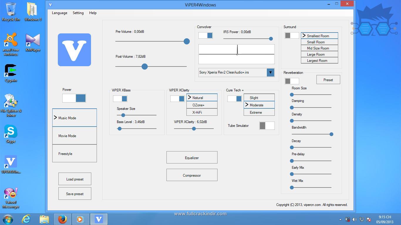This screenshot has height=225, width=401.
Task: Click the large ViPER logo image
Action: pyautogui.click(x=74, y=50)
